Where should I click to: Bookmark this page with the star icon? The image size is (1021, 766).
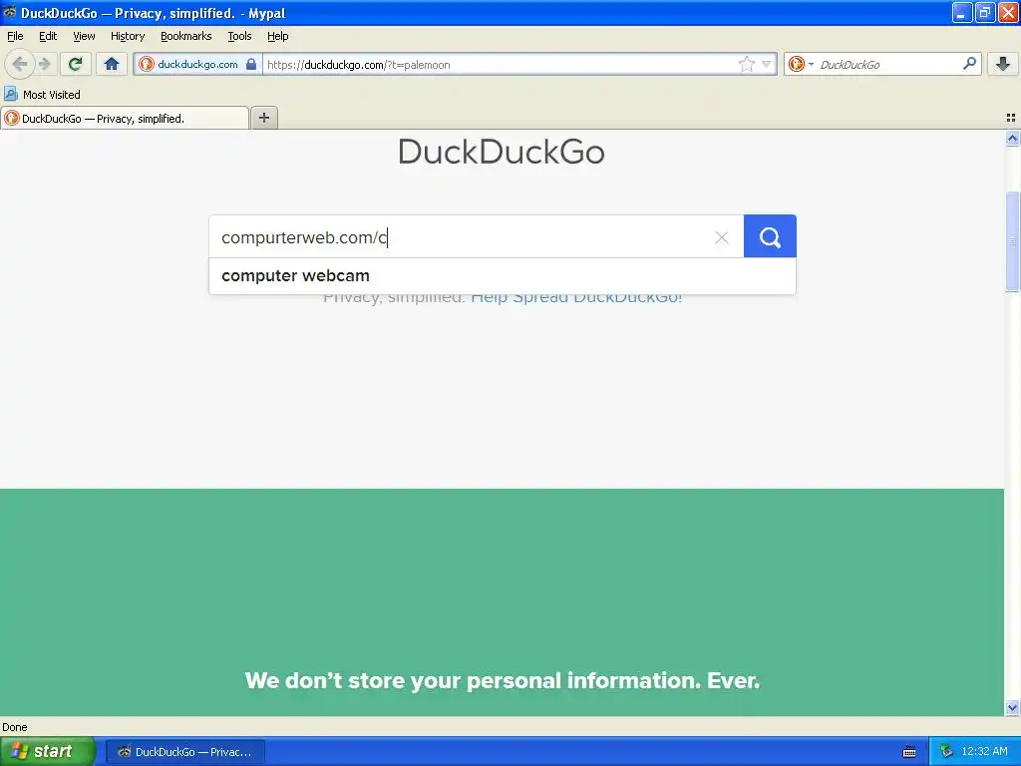tap(746, 64)
